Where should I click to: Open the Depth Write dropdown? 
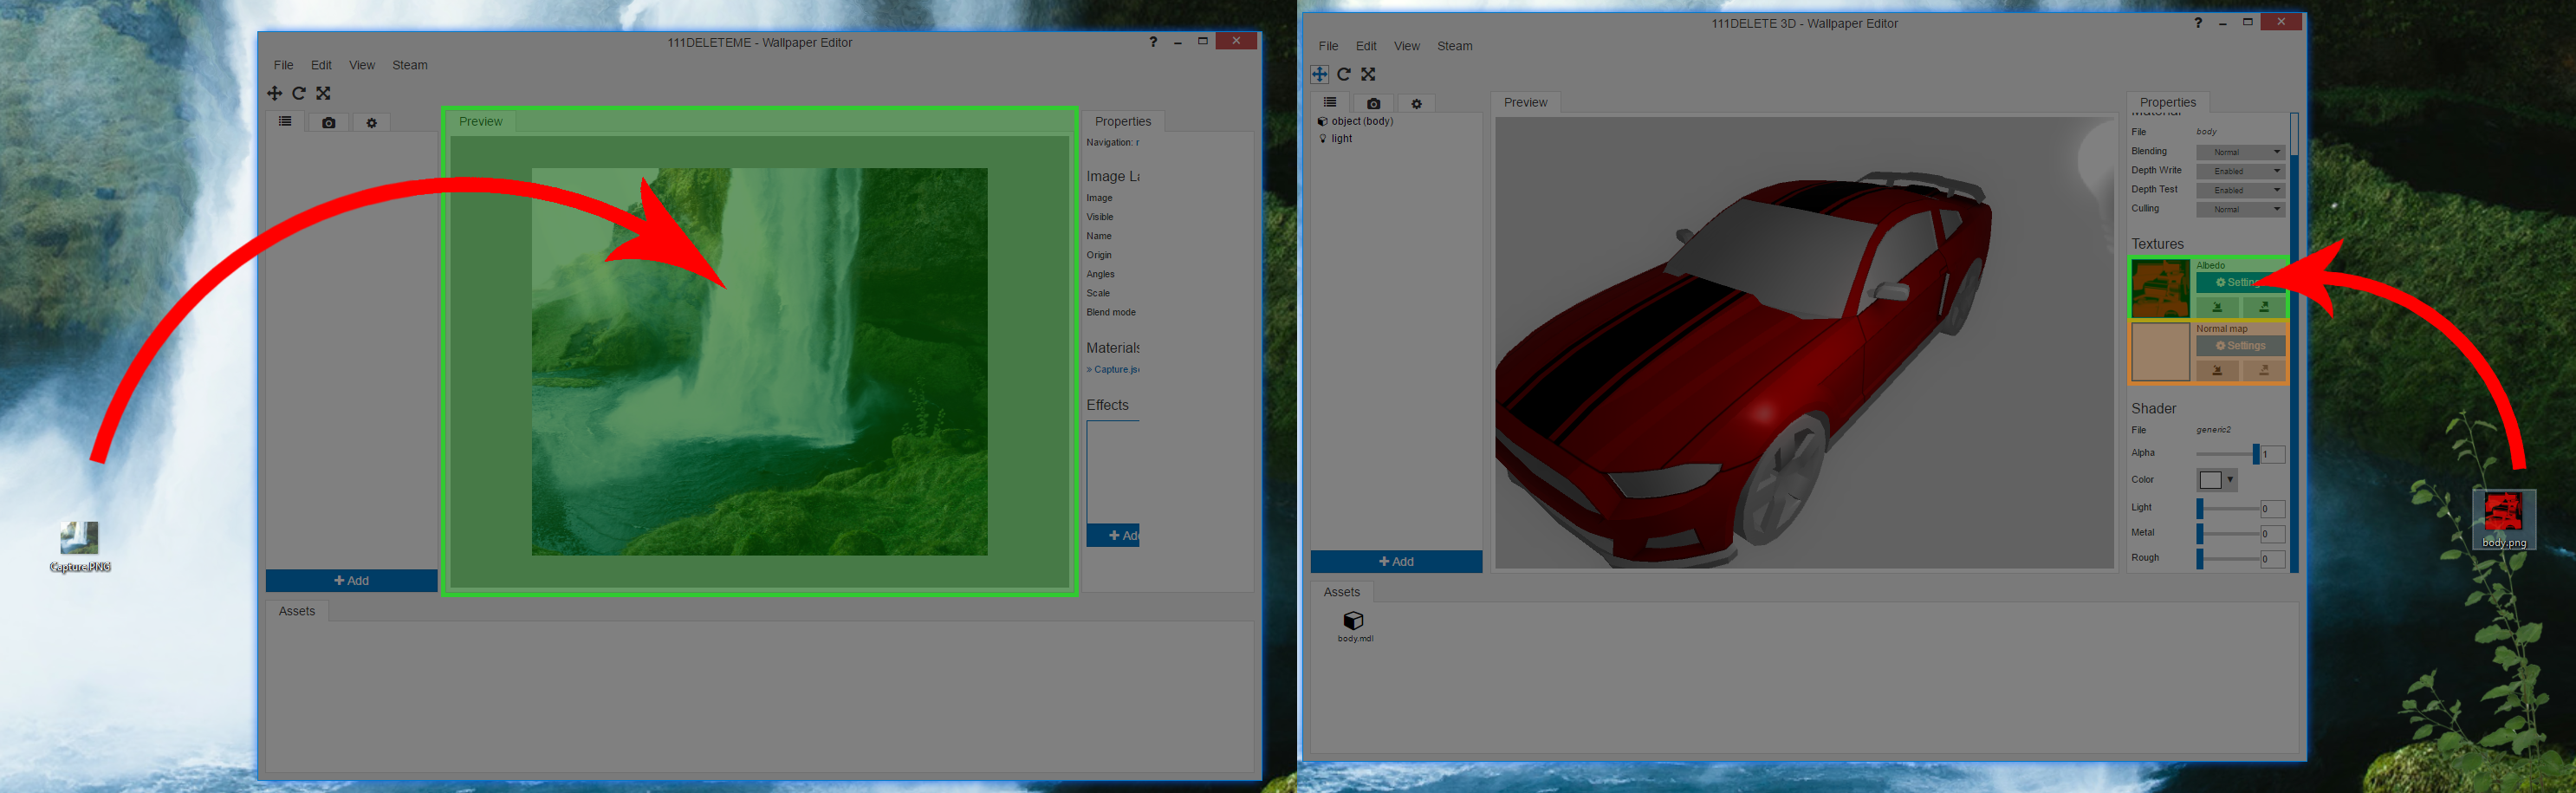click(2240, 171)
